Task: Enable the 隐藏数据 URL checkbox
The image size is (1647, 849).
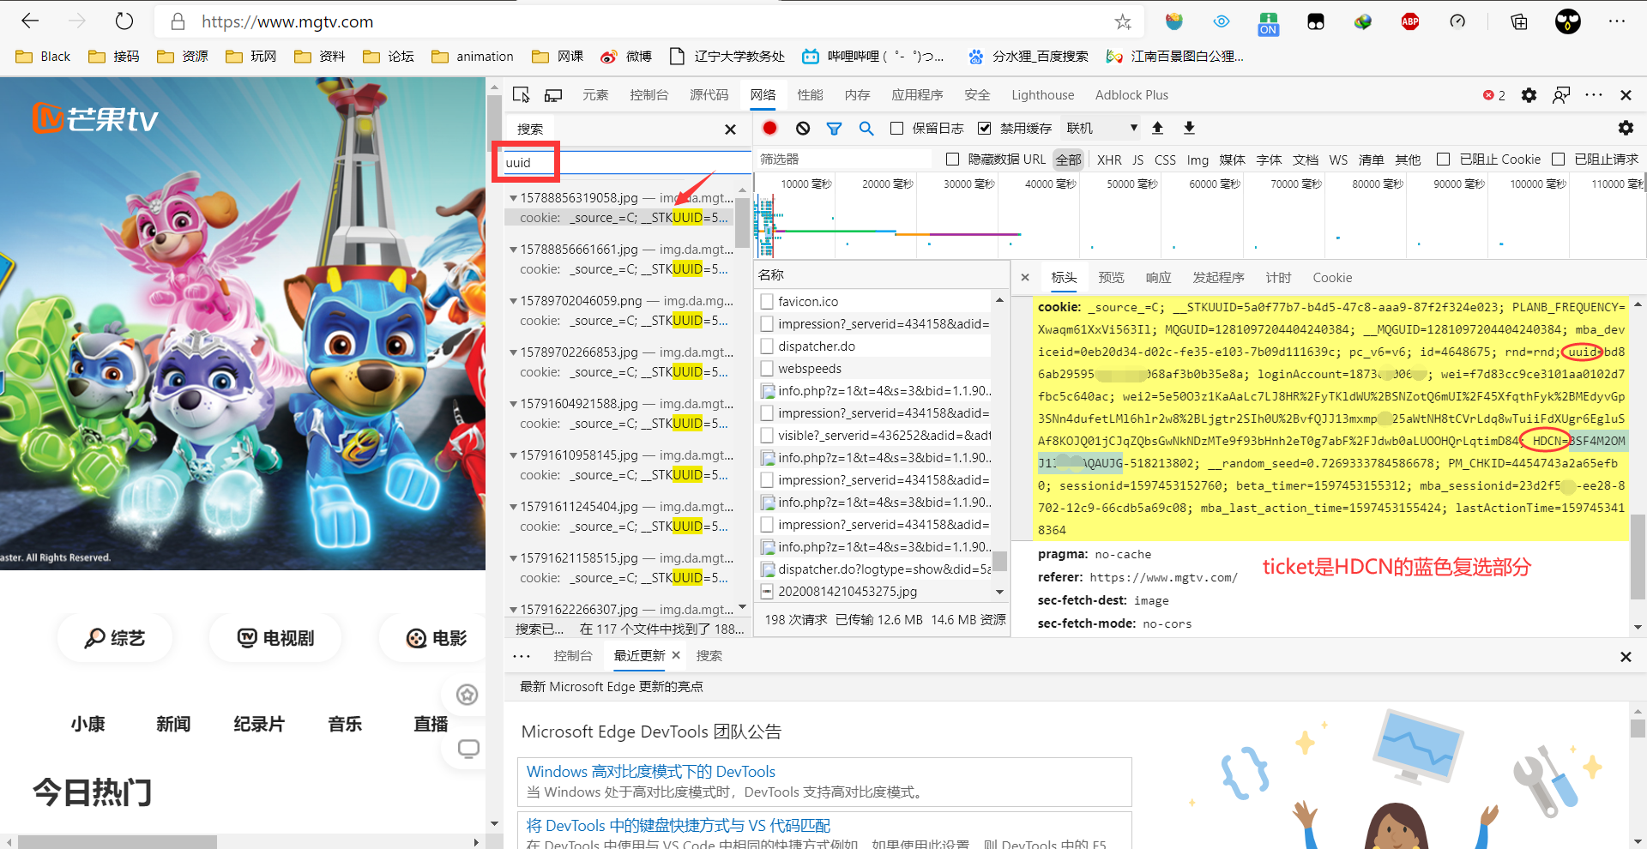Action: (952, 160)
